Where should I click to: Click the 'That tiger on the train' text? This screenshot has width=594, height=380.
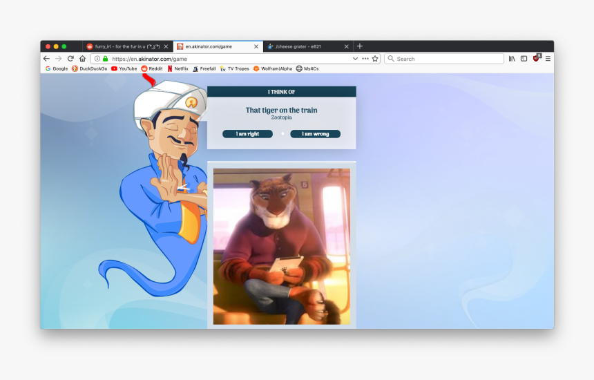[x=282, y=110]
